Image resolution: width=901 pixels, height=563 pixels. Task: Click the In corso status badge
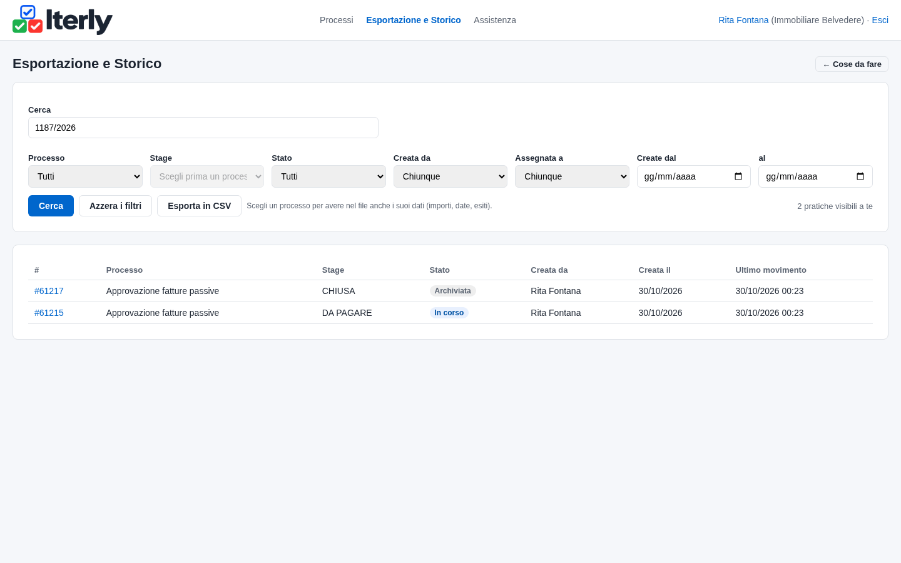click(x=449, y=313)
